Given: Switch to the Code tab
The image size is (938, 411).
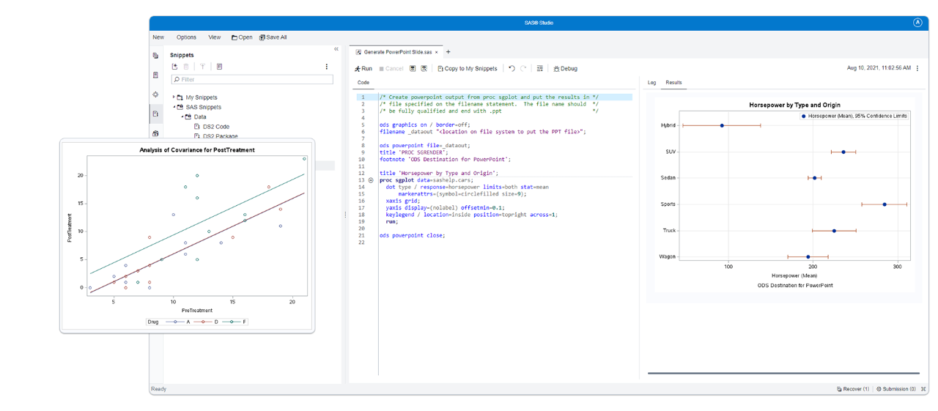Looking at the screenshot, I should [363, 83].
